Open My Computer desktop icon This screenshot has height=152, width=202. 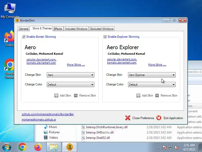click(10, 11)
